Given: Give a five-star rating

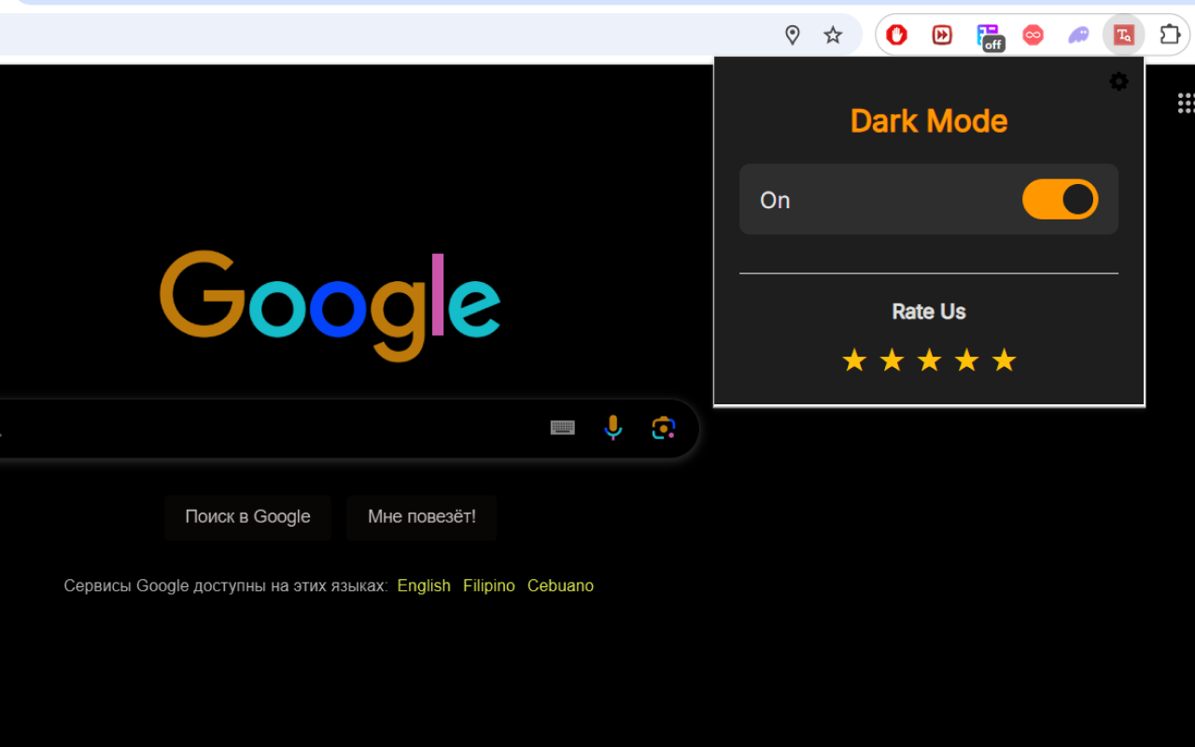Looking at the screenshot, I should click(x=1004, y=359).
